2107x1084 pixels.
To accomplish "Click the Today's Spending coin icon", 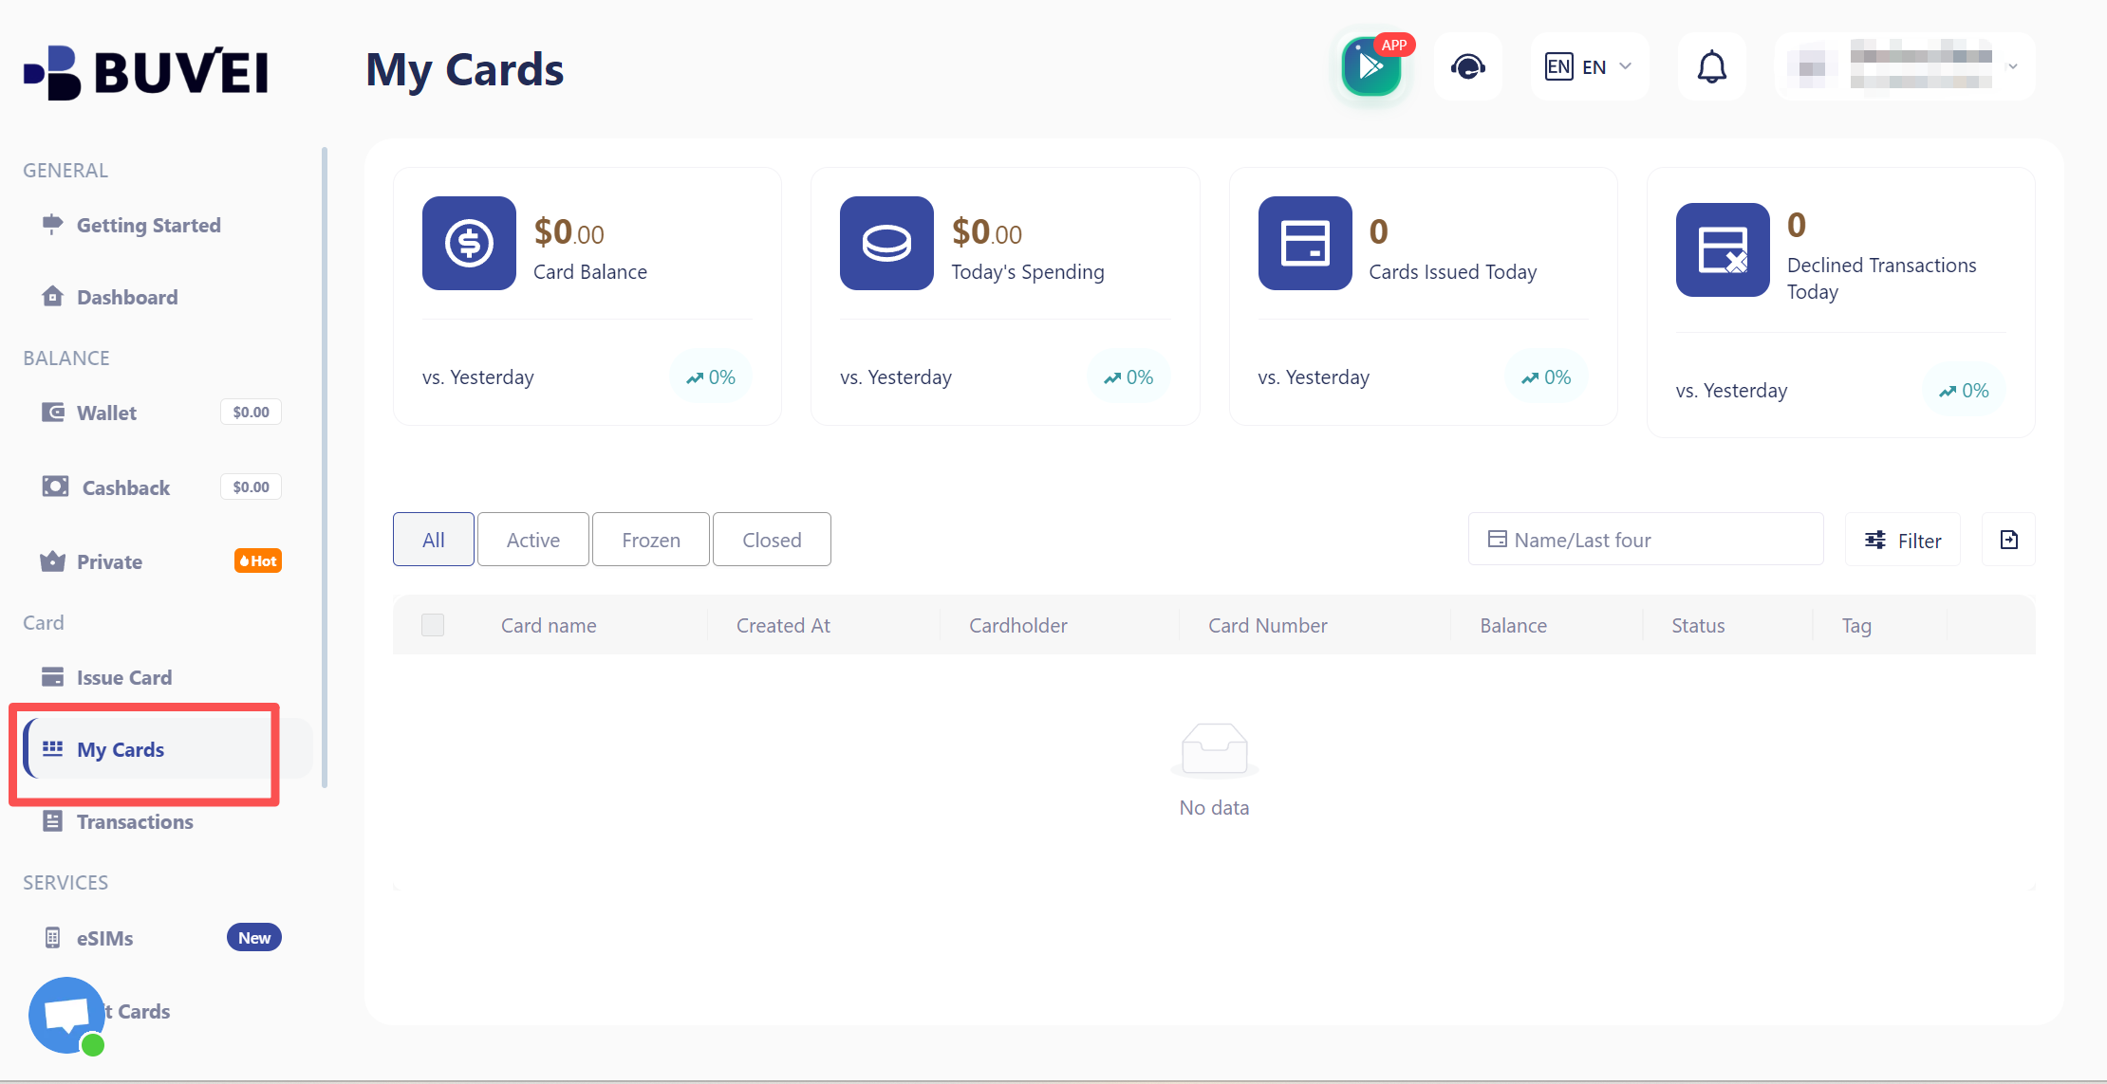I will pyautogui.click(x=886, y=243).
